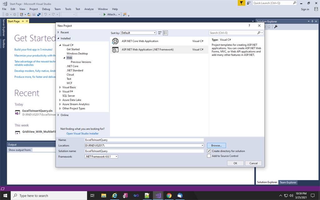320x200 pixels.
Task: Expand the Visual Basic tree node
Action: (60, 87)
